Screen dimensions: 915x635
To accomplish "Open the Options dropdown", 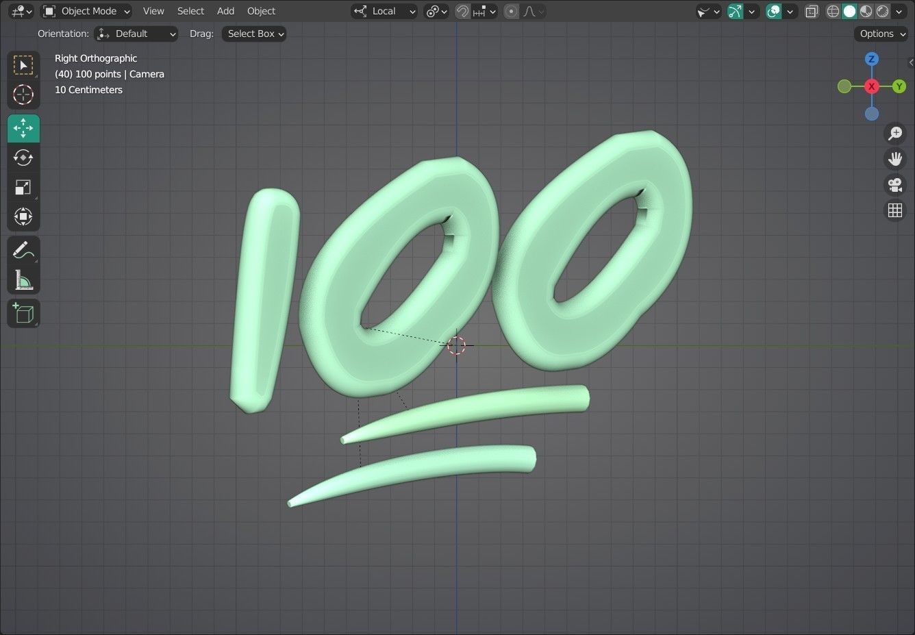I will [881, 34].
